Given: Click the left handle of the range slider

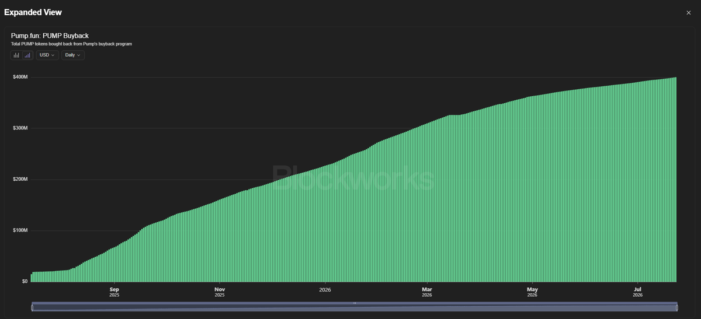Looking at the screenshot, I should tap(32, 307).
